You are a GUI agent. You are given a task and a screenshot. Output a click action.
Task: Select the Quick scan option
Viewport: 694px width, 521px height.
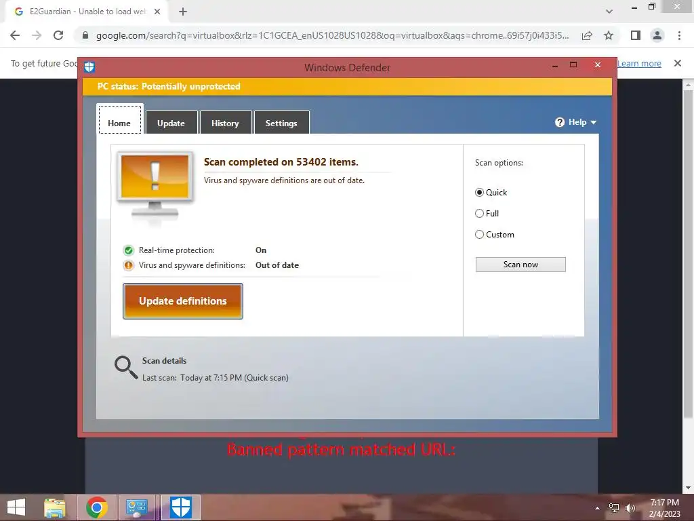(479, 192)
